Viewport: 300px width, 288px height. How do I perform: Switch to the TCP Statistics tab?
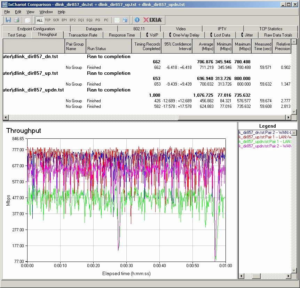pyautogui.click(x=271, y=29)
